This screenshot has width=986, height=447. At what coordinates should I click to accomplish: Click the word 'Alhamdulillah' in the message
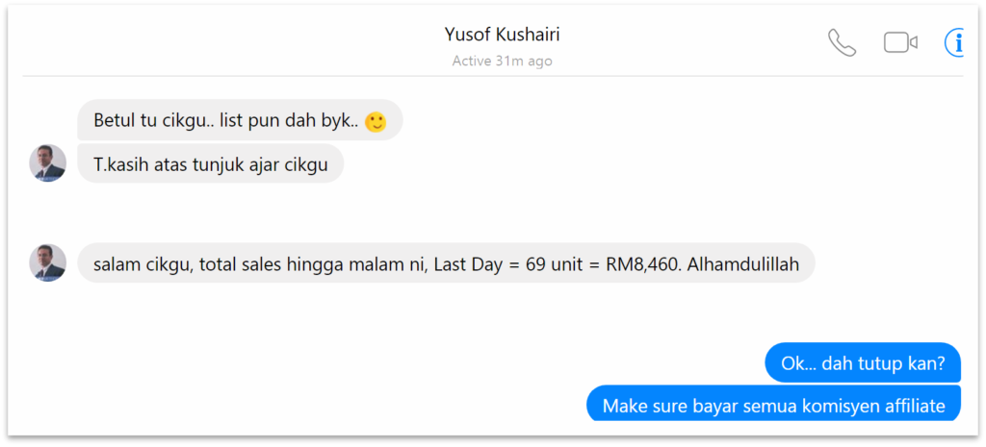[x=742, y=264]
